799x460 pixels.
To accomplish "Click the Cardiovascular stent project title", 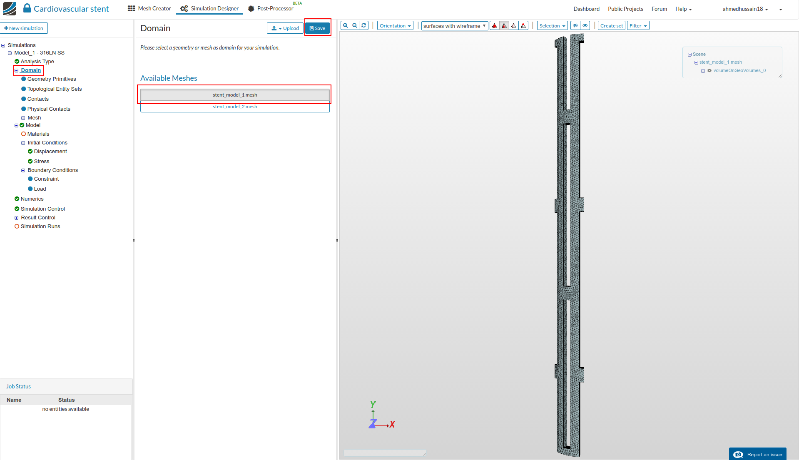I will 71,9.
